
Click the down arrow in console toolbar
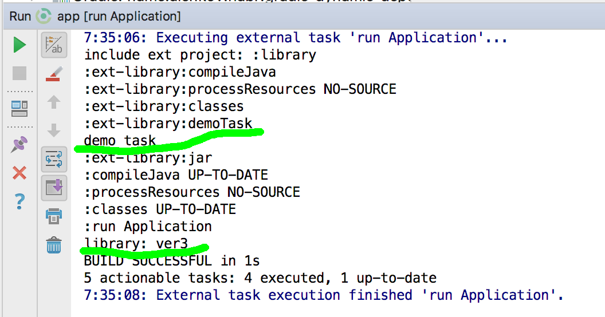(54, 131)
